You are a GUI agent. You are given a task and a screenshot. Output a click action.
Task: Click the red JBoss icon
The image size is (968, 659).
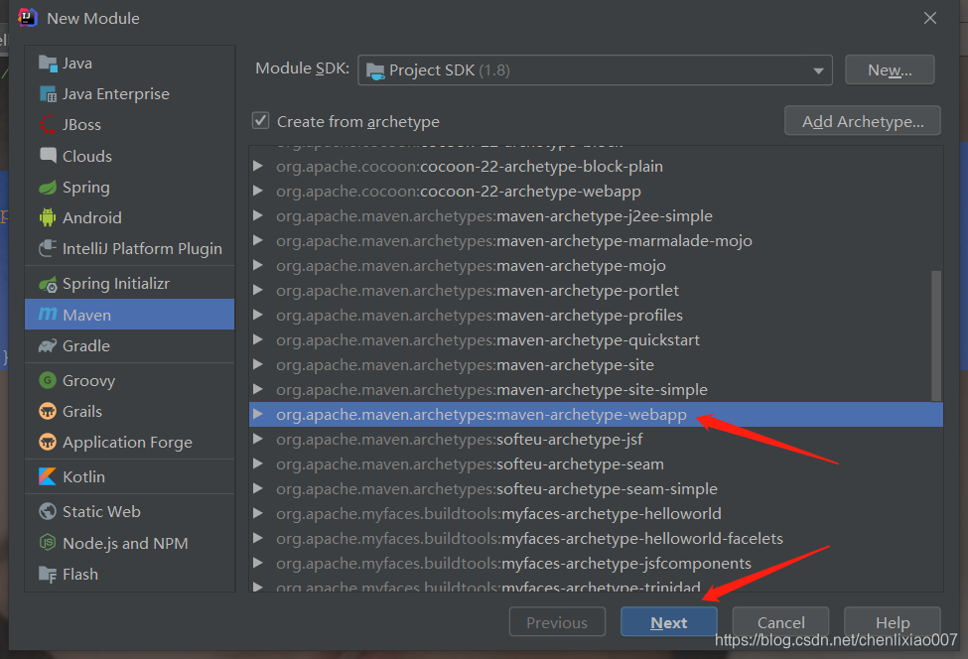coord(48,125)
